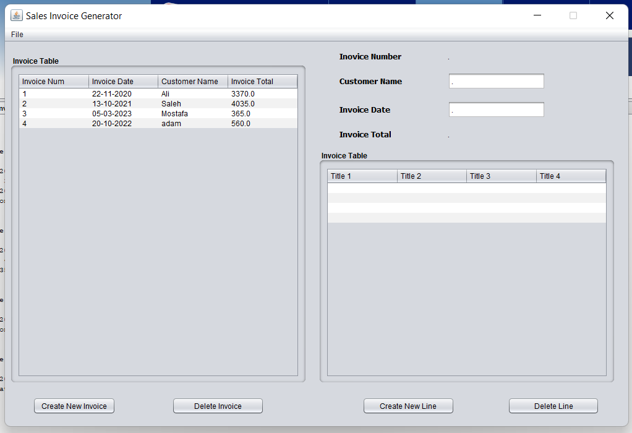Screen dimensions: 632x433
Task: Click the Create New Invoice button
Action: 74,406
